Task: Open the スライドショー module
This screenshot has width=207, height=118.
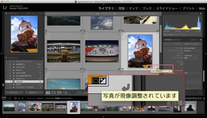Action: pos(167,9)
